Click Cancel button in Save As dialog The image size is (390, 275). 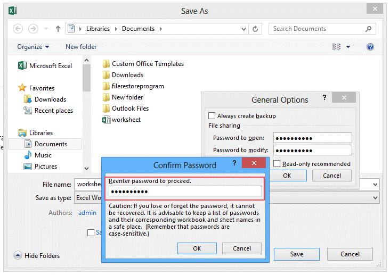350,254
